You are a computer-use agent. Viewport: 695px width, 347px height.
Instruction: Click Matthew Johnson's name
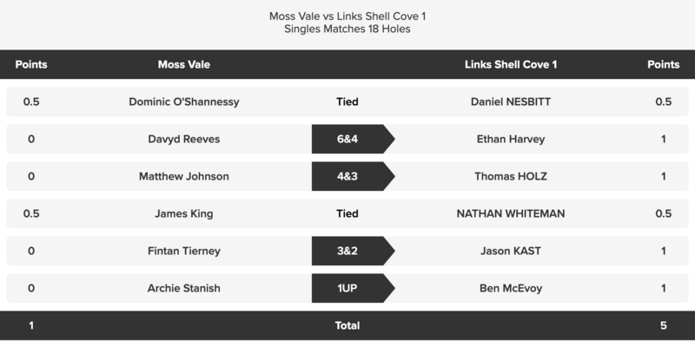click(x=184, y=176)
